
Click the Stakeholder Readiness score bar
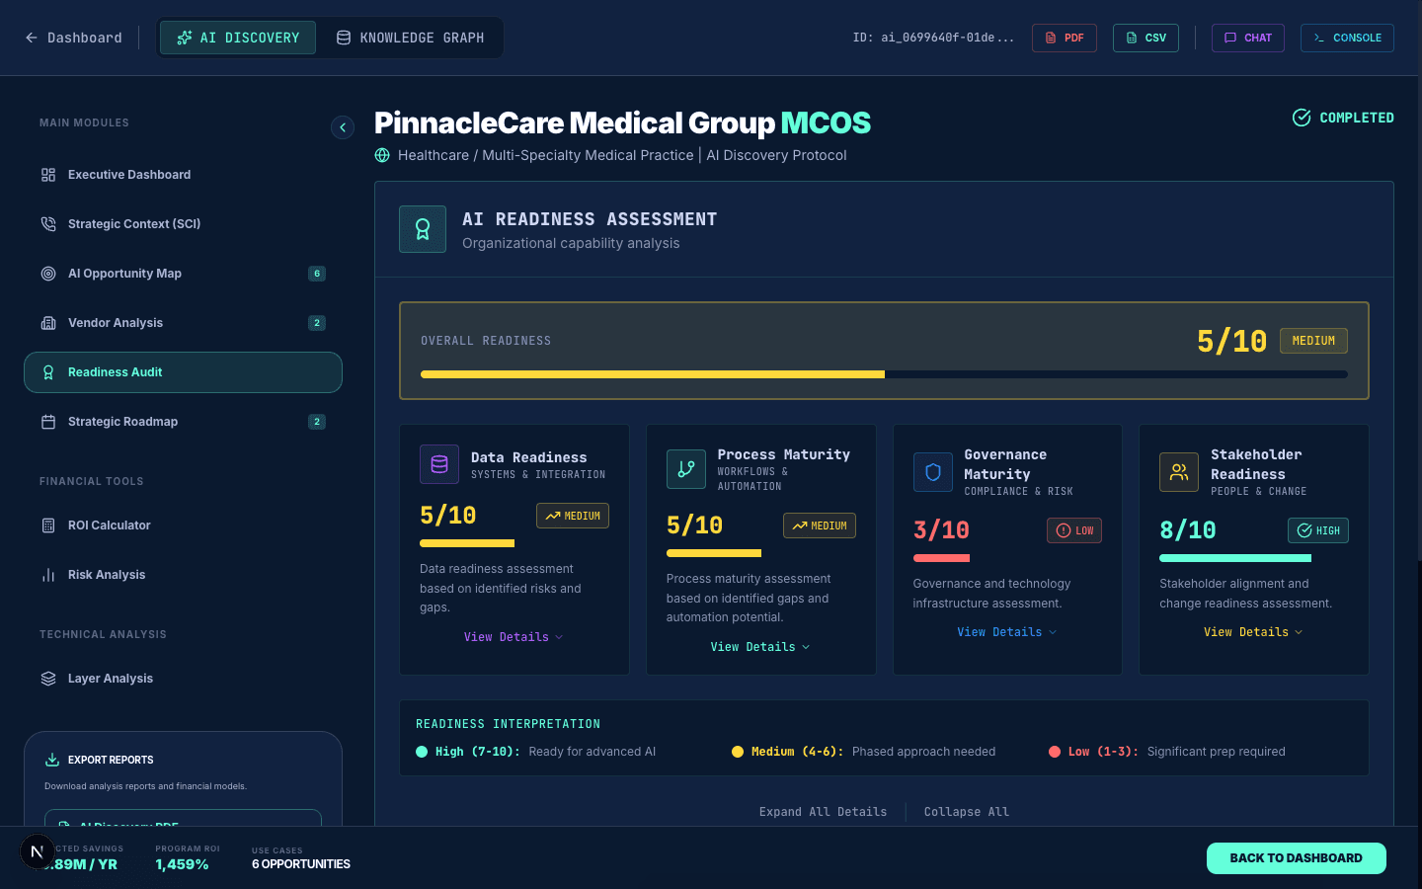(1254, 558)
